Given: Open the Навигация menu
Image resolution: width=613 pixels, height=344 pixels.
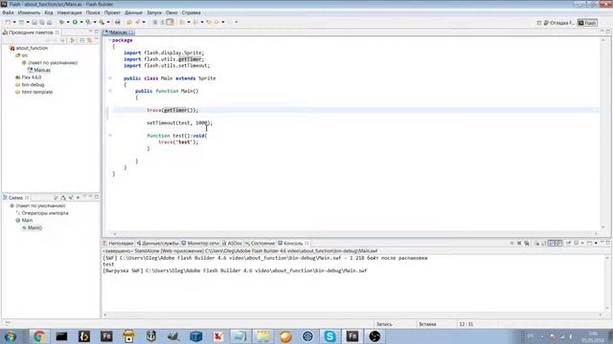Looking at the screenshot, I should click(x=69, y=12).
